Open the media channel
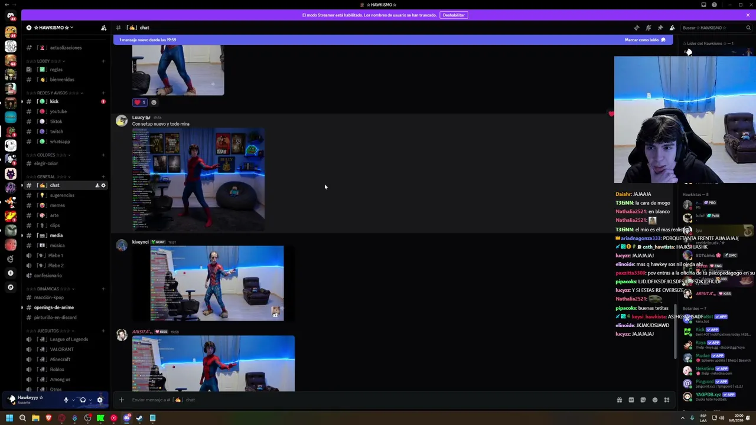756x425 pixels. coord(66,236)
